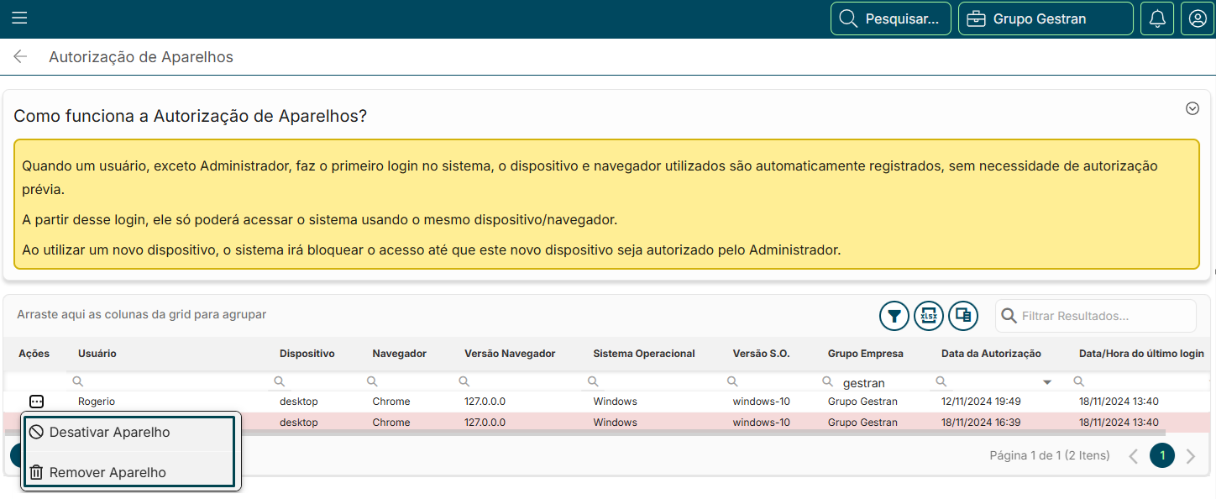Viewport: 1216px width, 499px height.
Task: Click the previous page arrow
Action: [x=1134, y=456]
